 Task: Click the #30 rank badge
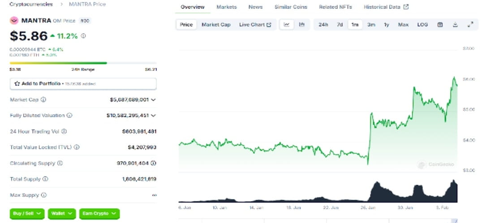tap(85, 21)
